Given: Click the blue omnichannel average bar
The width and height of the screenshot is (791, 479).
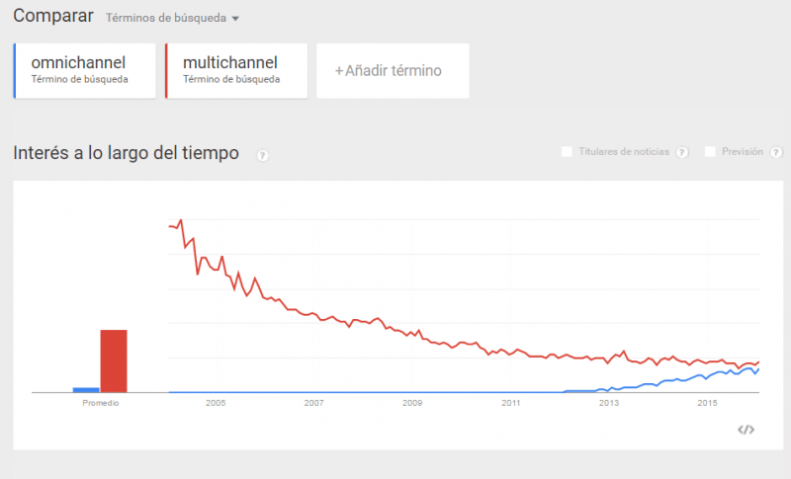Looking at the screenshot, I should tap(86, 389).
